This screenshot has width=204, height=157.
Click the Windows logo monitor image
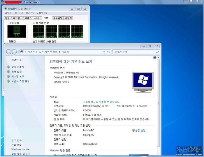point(143,82)
